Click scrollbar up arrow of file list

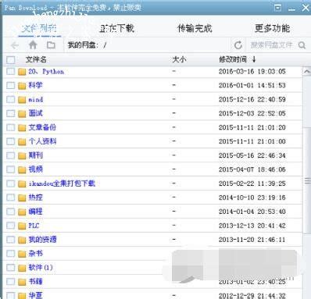coord(307,72)
